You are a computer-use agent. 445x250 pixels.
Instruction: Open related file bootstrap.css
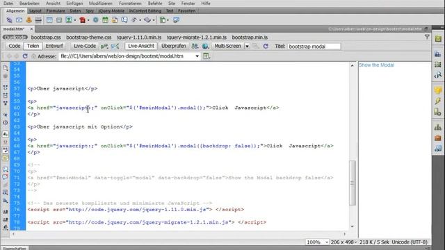pyautogui.click(x=46, y=37)
